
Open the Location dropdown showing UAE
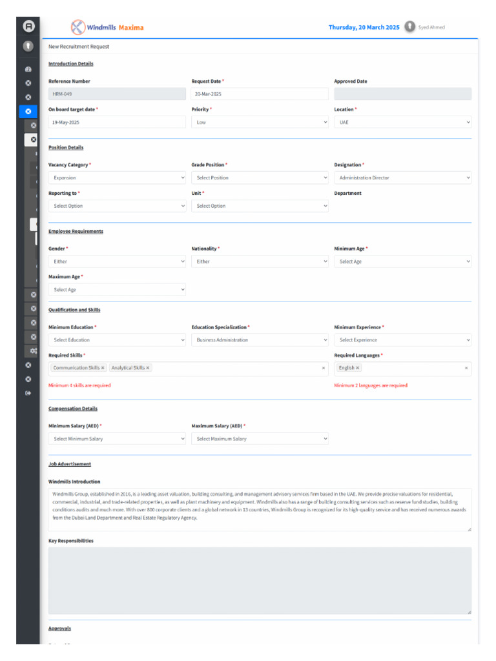coord(403,122)
